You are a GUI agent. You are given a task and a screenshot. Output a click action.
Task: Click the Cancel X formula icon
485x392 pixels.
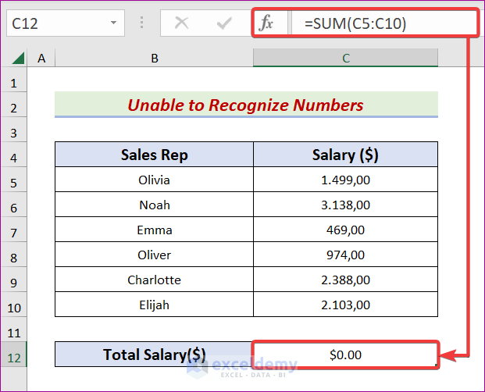pyautogui.click(x=182, y=23)
